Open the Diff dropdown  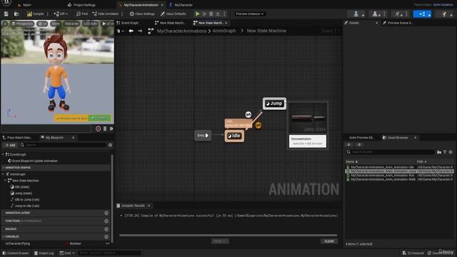(x=61, y=14)
